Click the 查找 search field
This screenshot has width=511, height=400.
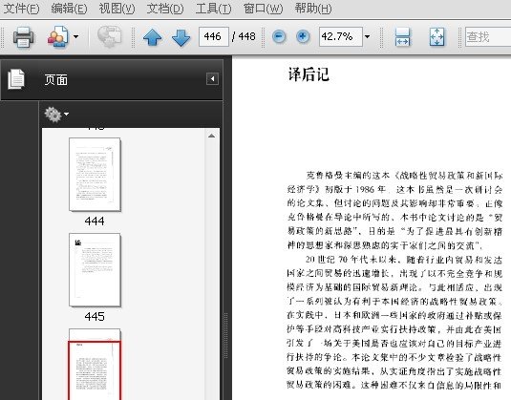click(x=488, y=37)
